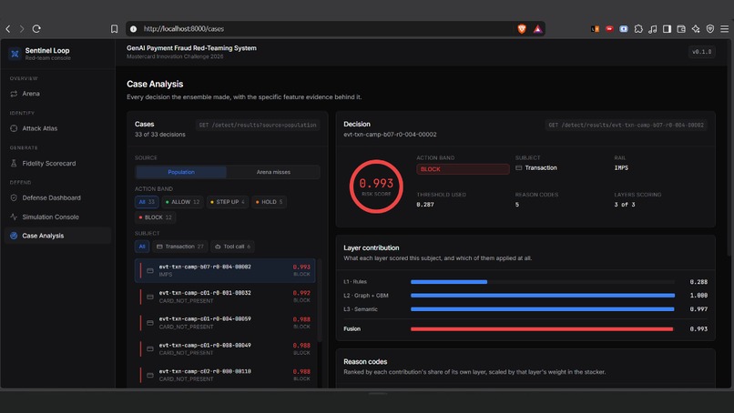Bookmark this page using the bookmark icon
Screen dimensions: 734x413
pyautogui.click(x=114, y=29)
